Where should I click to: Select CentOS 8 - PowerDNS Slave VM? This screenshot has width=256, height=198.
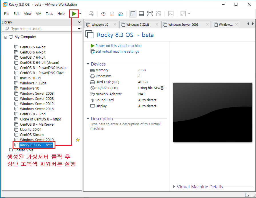[42, 73]
